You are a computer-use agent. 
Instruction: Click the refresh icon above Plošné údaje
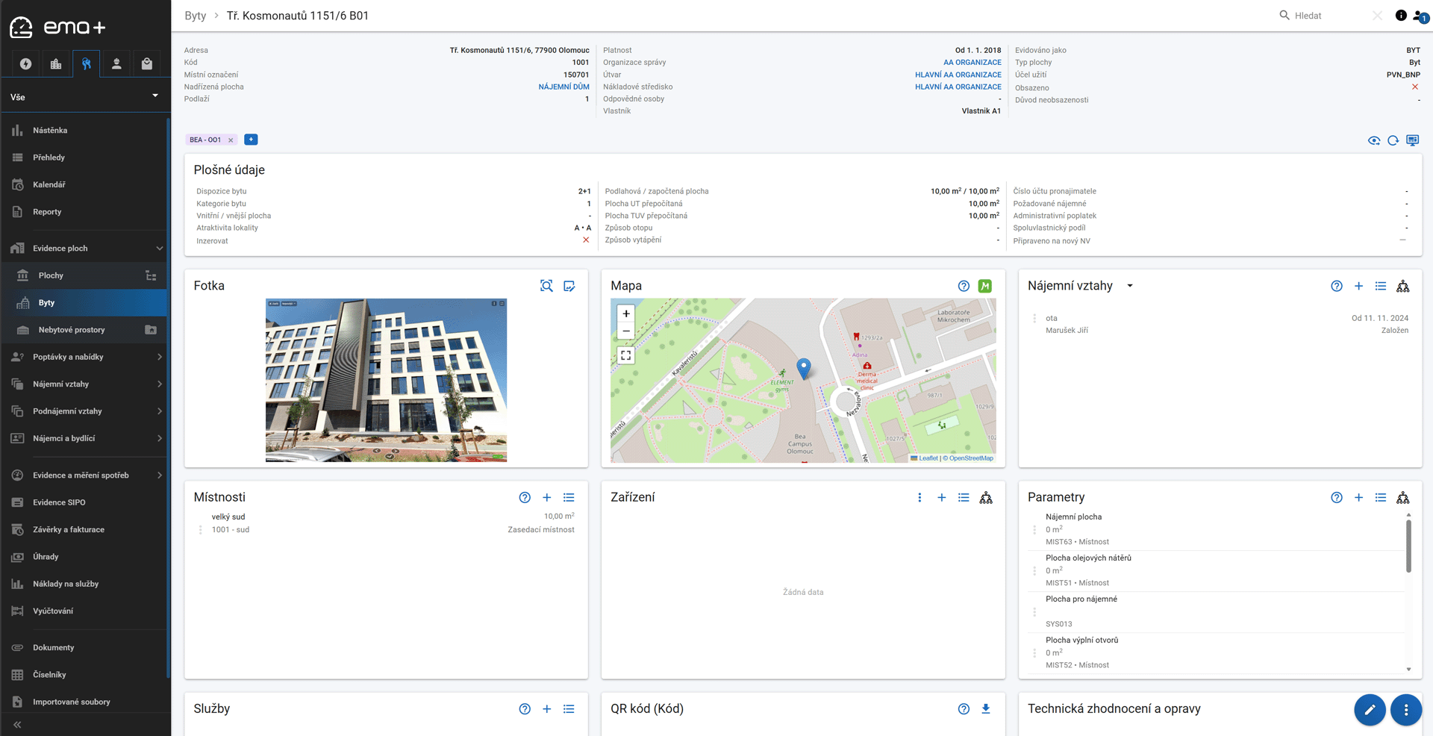(x=1393, y=140)
